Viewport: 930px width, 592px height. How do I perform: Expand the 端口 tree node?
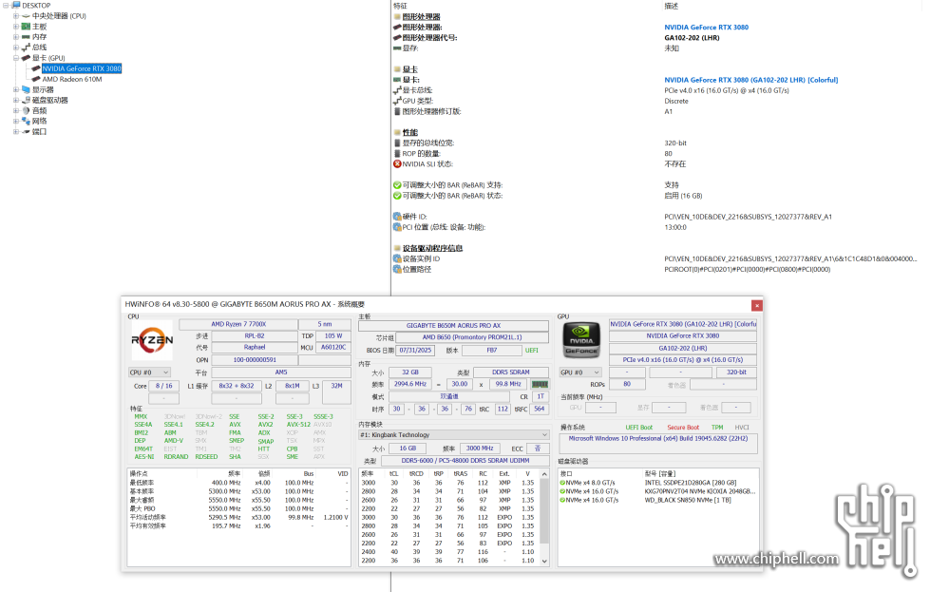coord(16,132)
